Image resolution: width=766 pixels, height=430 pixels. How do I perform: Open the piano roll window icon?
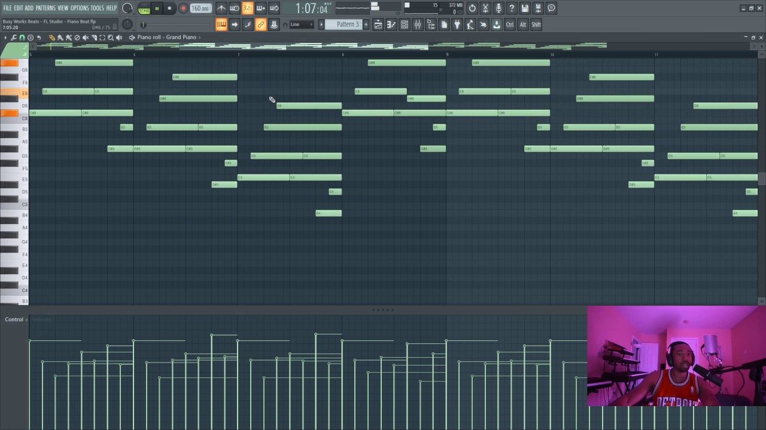tap(391, 24)
